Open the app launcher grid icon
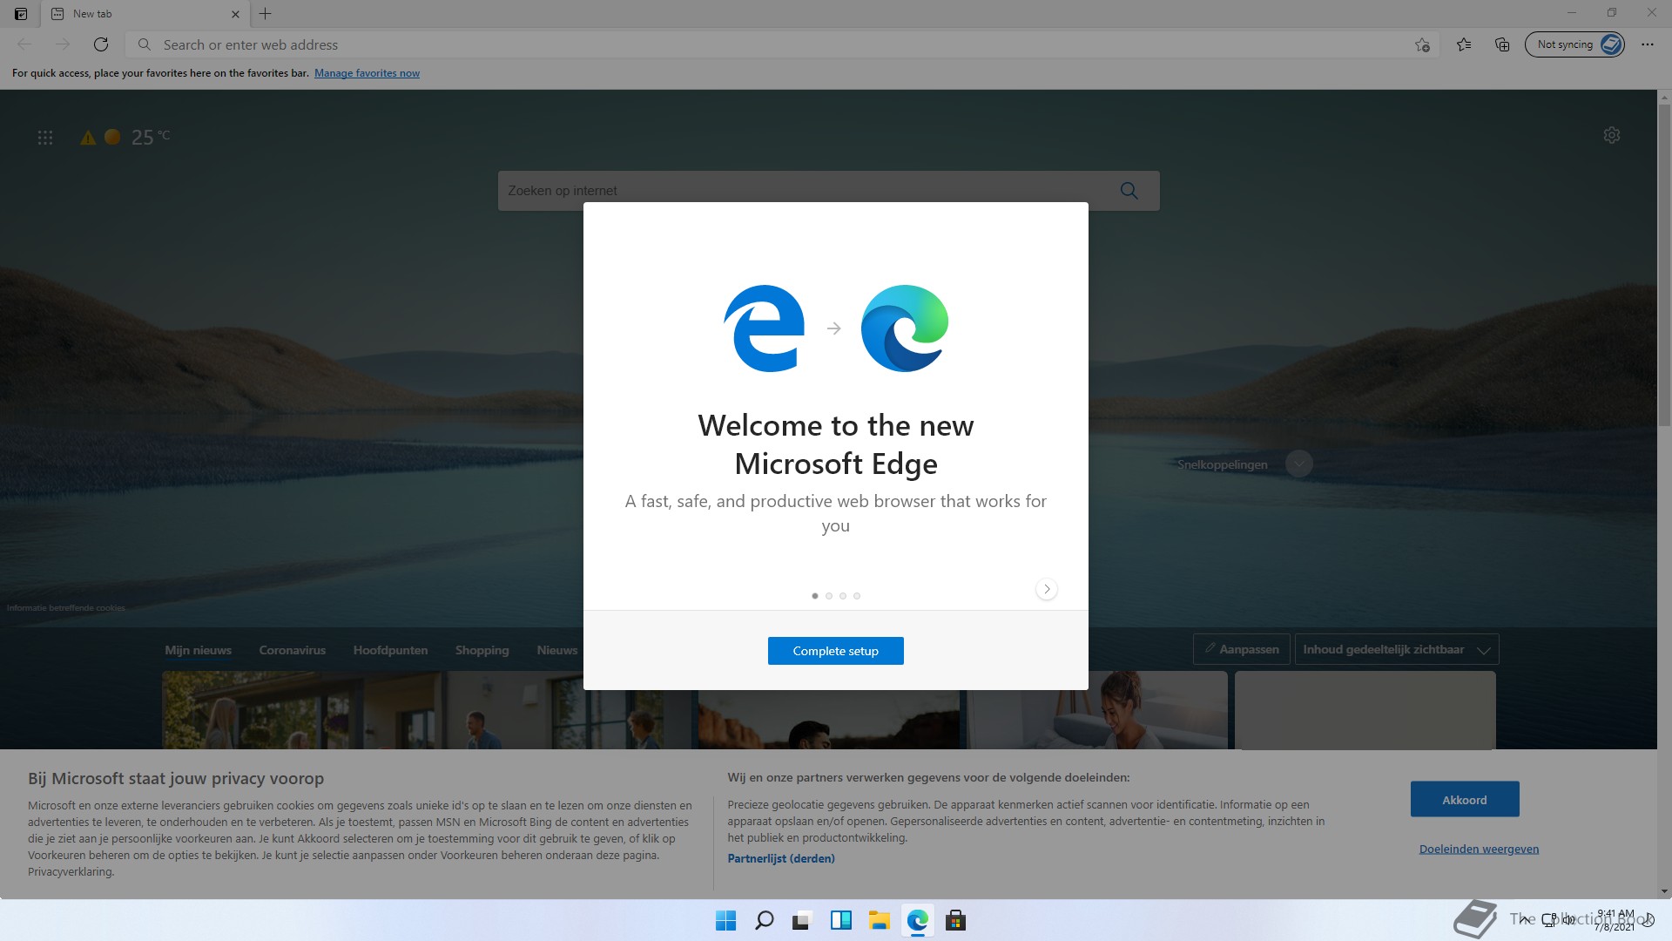Image resolution: width=1672 pixels, height=941 pixels. pyautogui.click(x=45, y=138)
